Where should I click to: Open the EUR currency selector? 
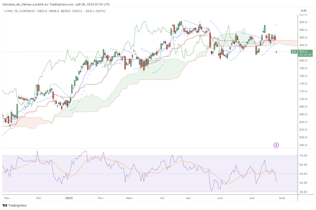point(303,10)
